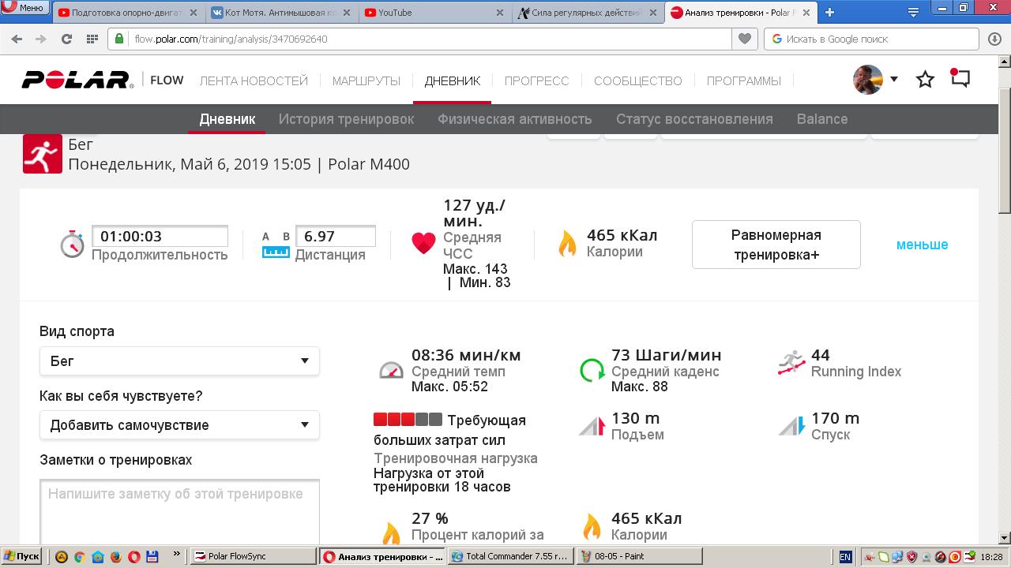Open the browser downloads button
This screenshot has width=1011, height=568.
point(995,39)
